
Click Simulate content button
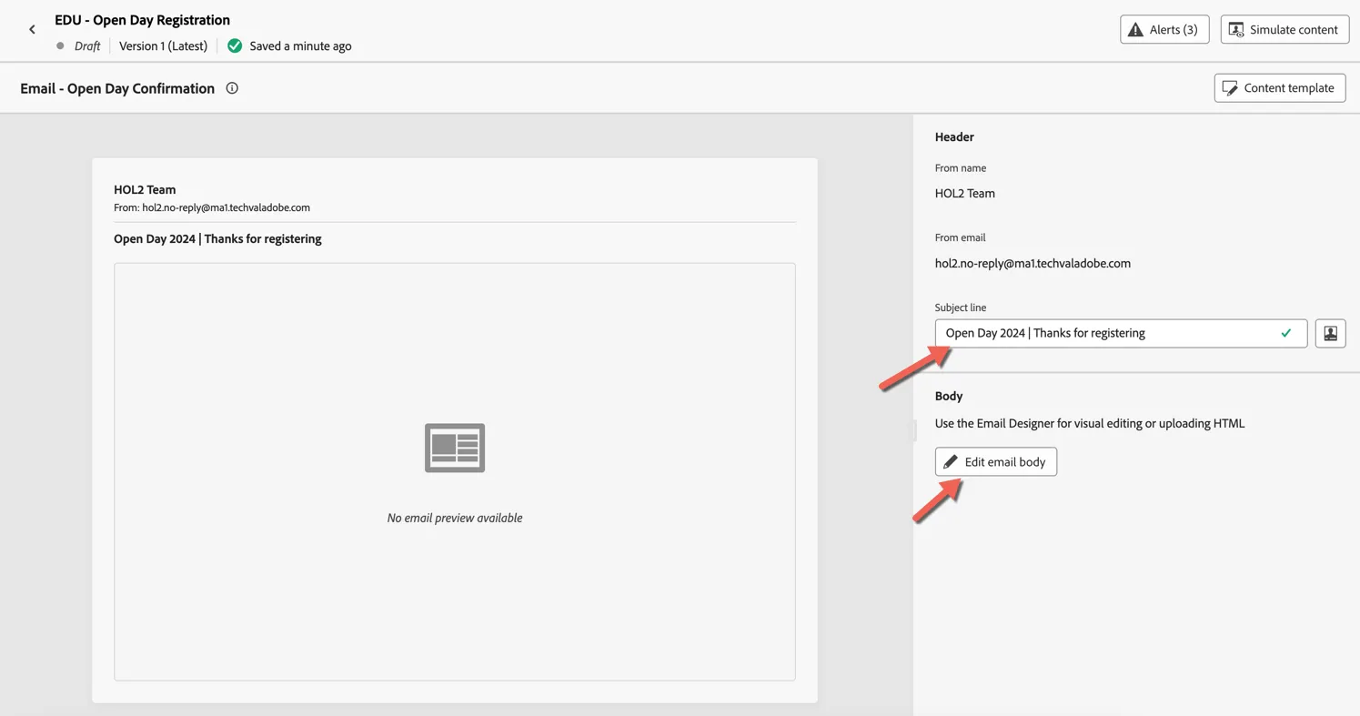tap(1284, 29)
